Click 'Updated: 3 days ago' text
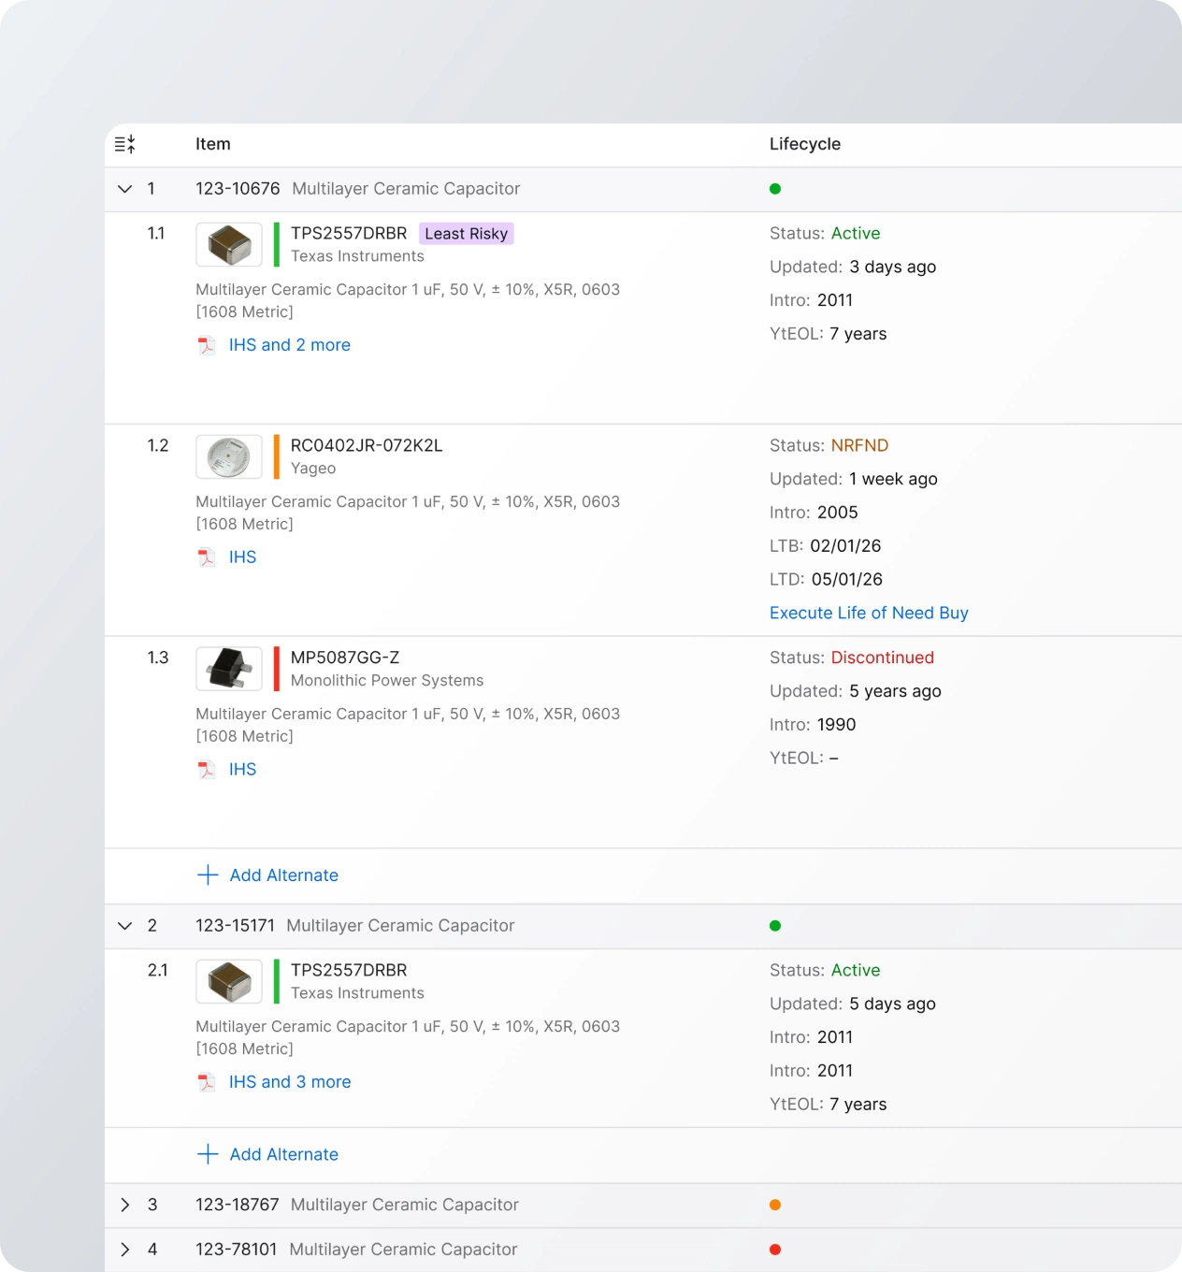Image resolution: width=1182 pixels, height=1272 pixels. click(x=853, y=267)
